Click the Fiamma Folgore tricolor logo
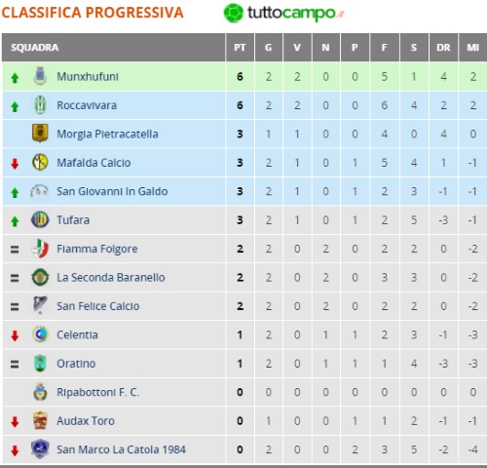Image resolution: width=487 pixels, height=468 pixels. tap(40, 249)
